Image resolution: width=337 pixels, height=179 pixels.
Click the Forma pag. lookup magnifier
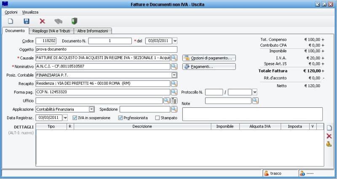[174, 92]
